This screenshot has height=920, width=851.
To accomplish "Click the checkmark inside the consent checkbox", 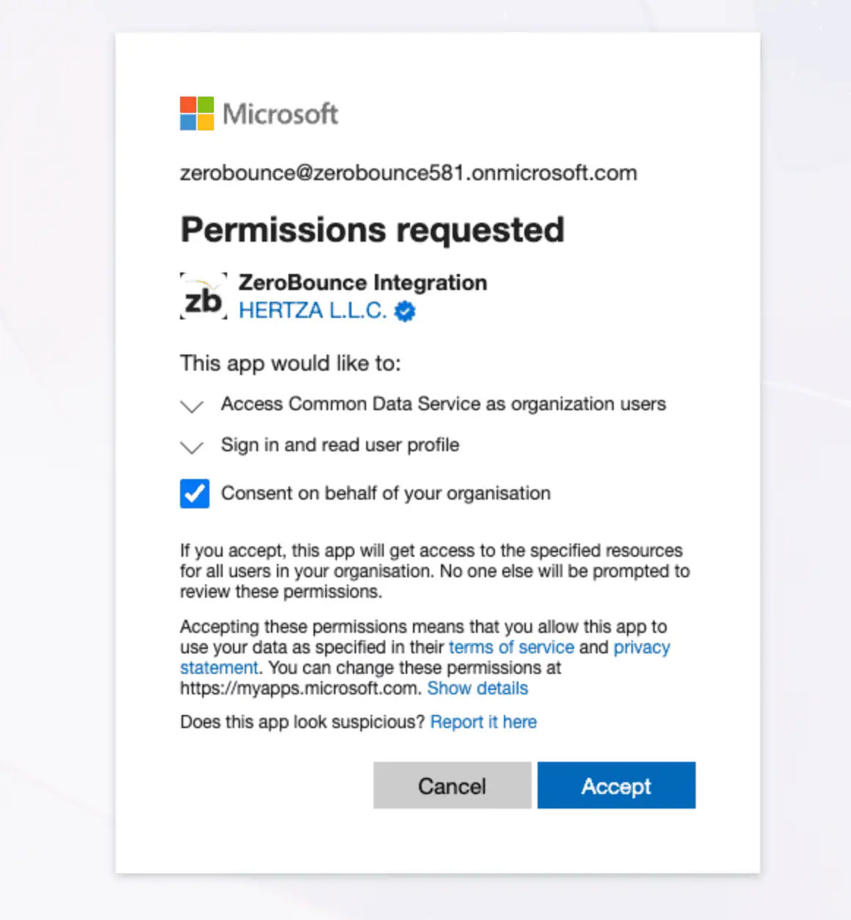I will click(194, 494).
